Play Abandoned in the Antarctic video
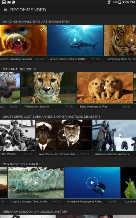The width and height of the screenshot is (136, 218). click(120, 135)
